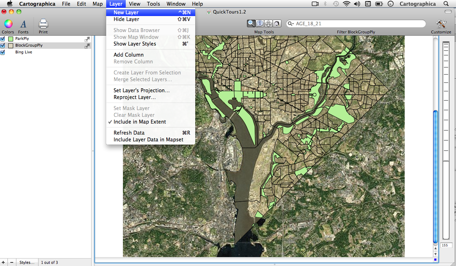Open the Tools menu
This screenshot has width=456, height=266.
pyautogui.click(x=153, y=4)
